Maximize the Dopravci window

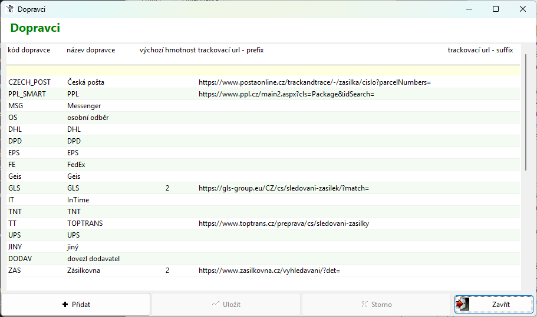496,9
